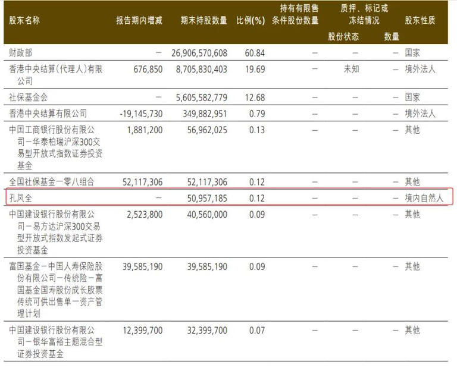Select percentage 0.13
The image size is (457, 374).
pyautogui.click(x=257, y=130)
